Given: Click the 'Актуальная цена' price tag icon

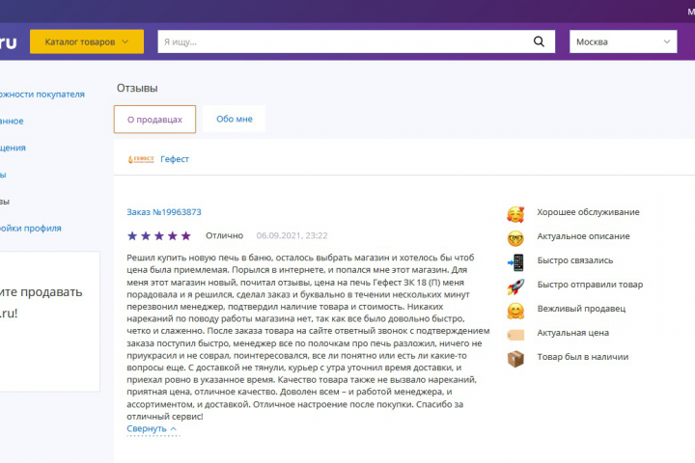Looking at the screenshot, I should click(515, 335).
